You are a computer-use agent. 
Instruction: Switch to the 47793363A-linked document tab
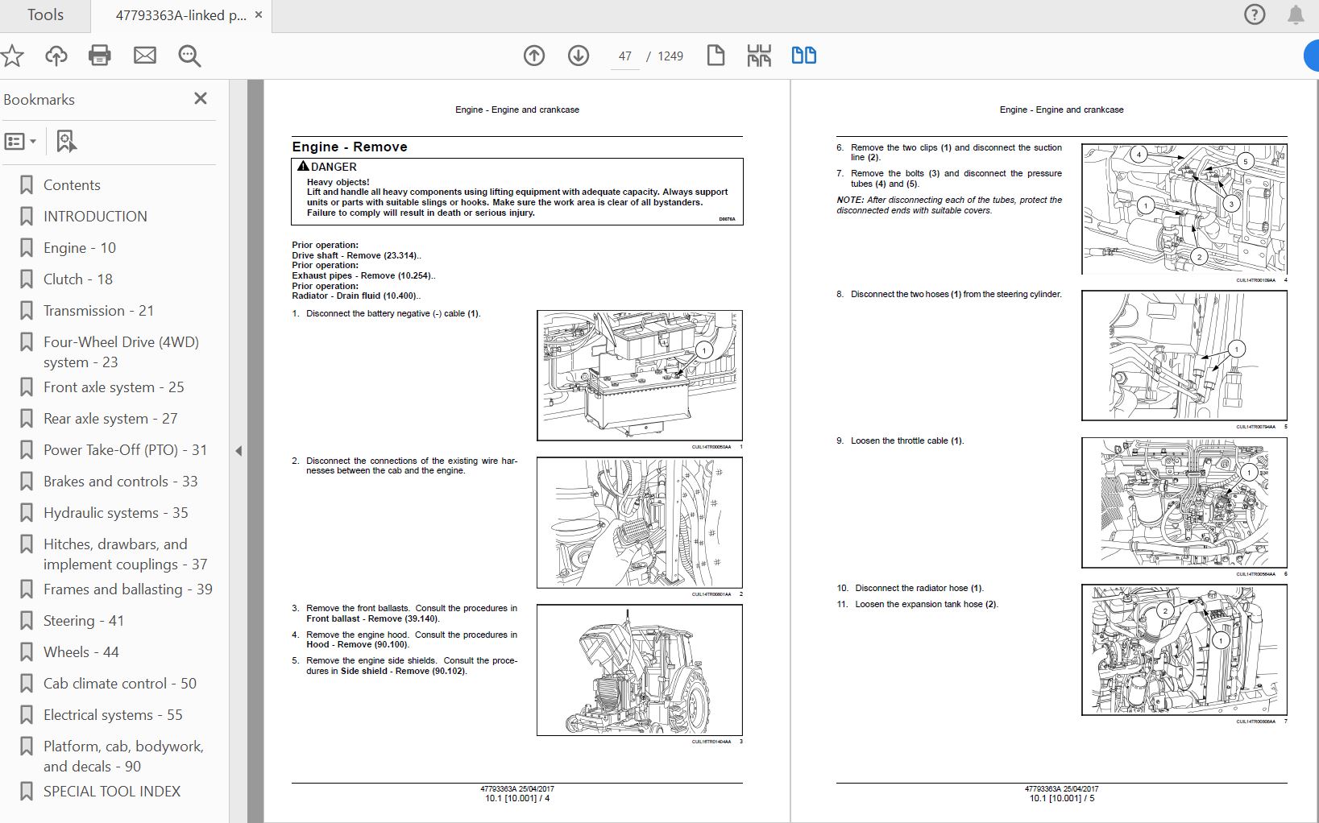tap(180, 15)
